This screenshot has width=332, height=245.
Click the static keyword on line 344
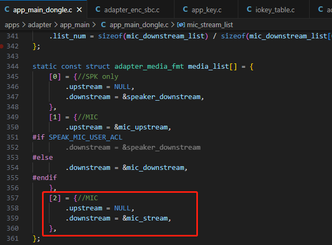(x=45, y=67)
